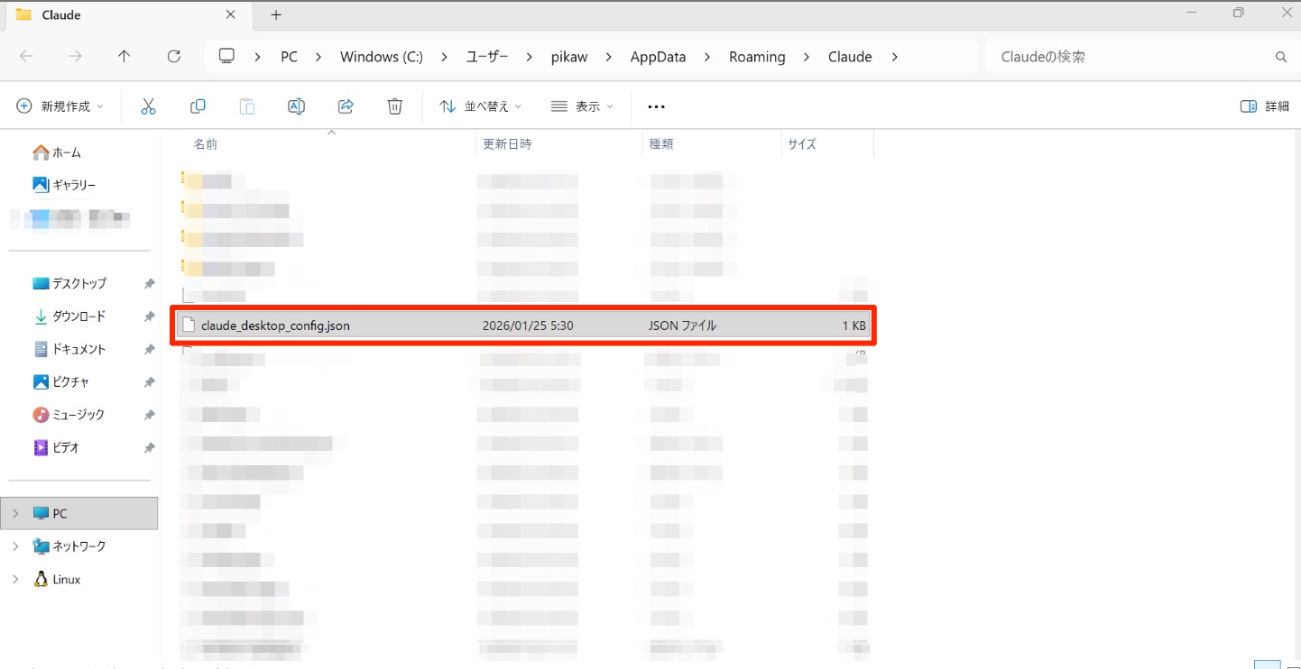Toggle the 詳細 details pane
This screenshot has height=669, width=1301.
pyautogui.click(x=1265, y=106)
